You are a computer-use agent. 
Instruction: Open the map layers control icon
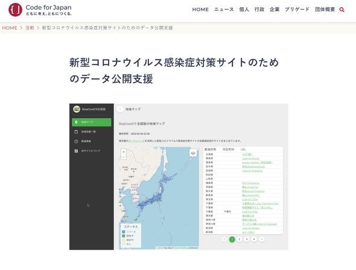[x=193, y=153]
